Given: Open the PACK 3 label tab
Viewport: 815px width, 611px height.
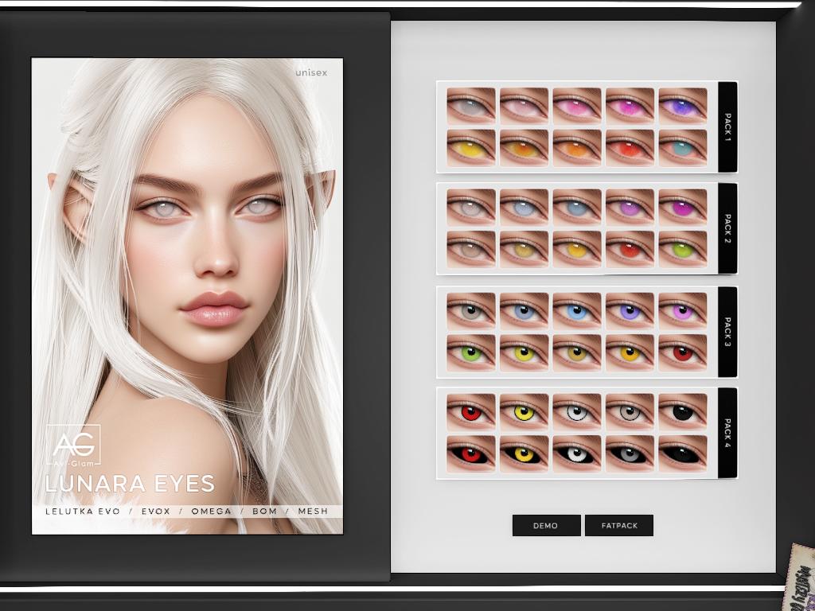Looking at the screenshot, I should 727,331.
